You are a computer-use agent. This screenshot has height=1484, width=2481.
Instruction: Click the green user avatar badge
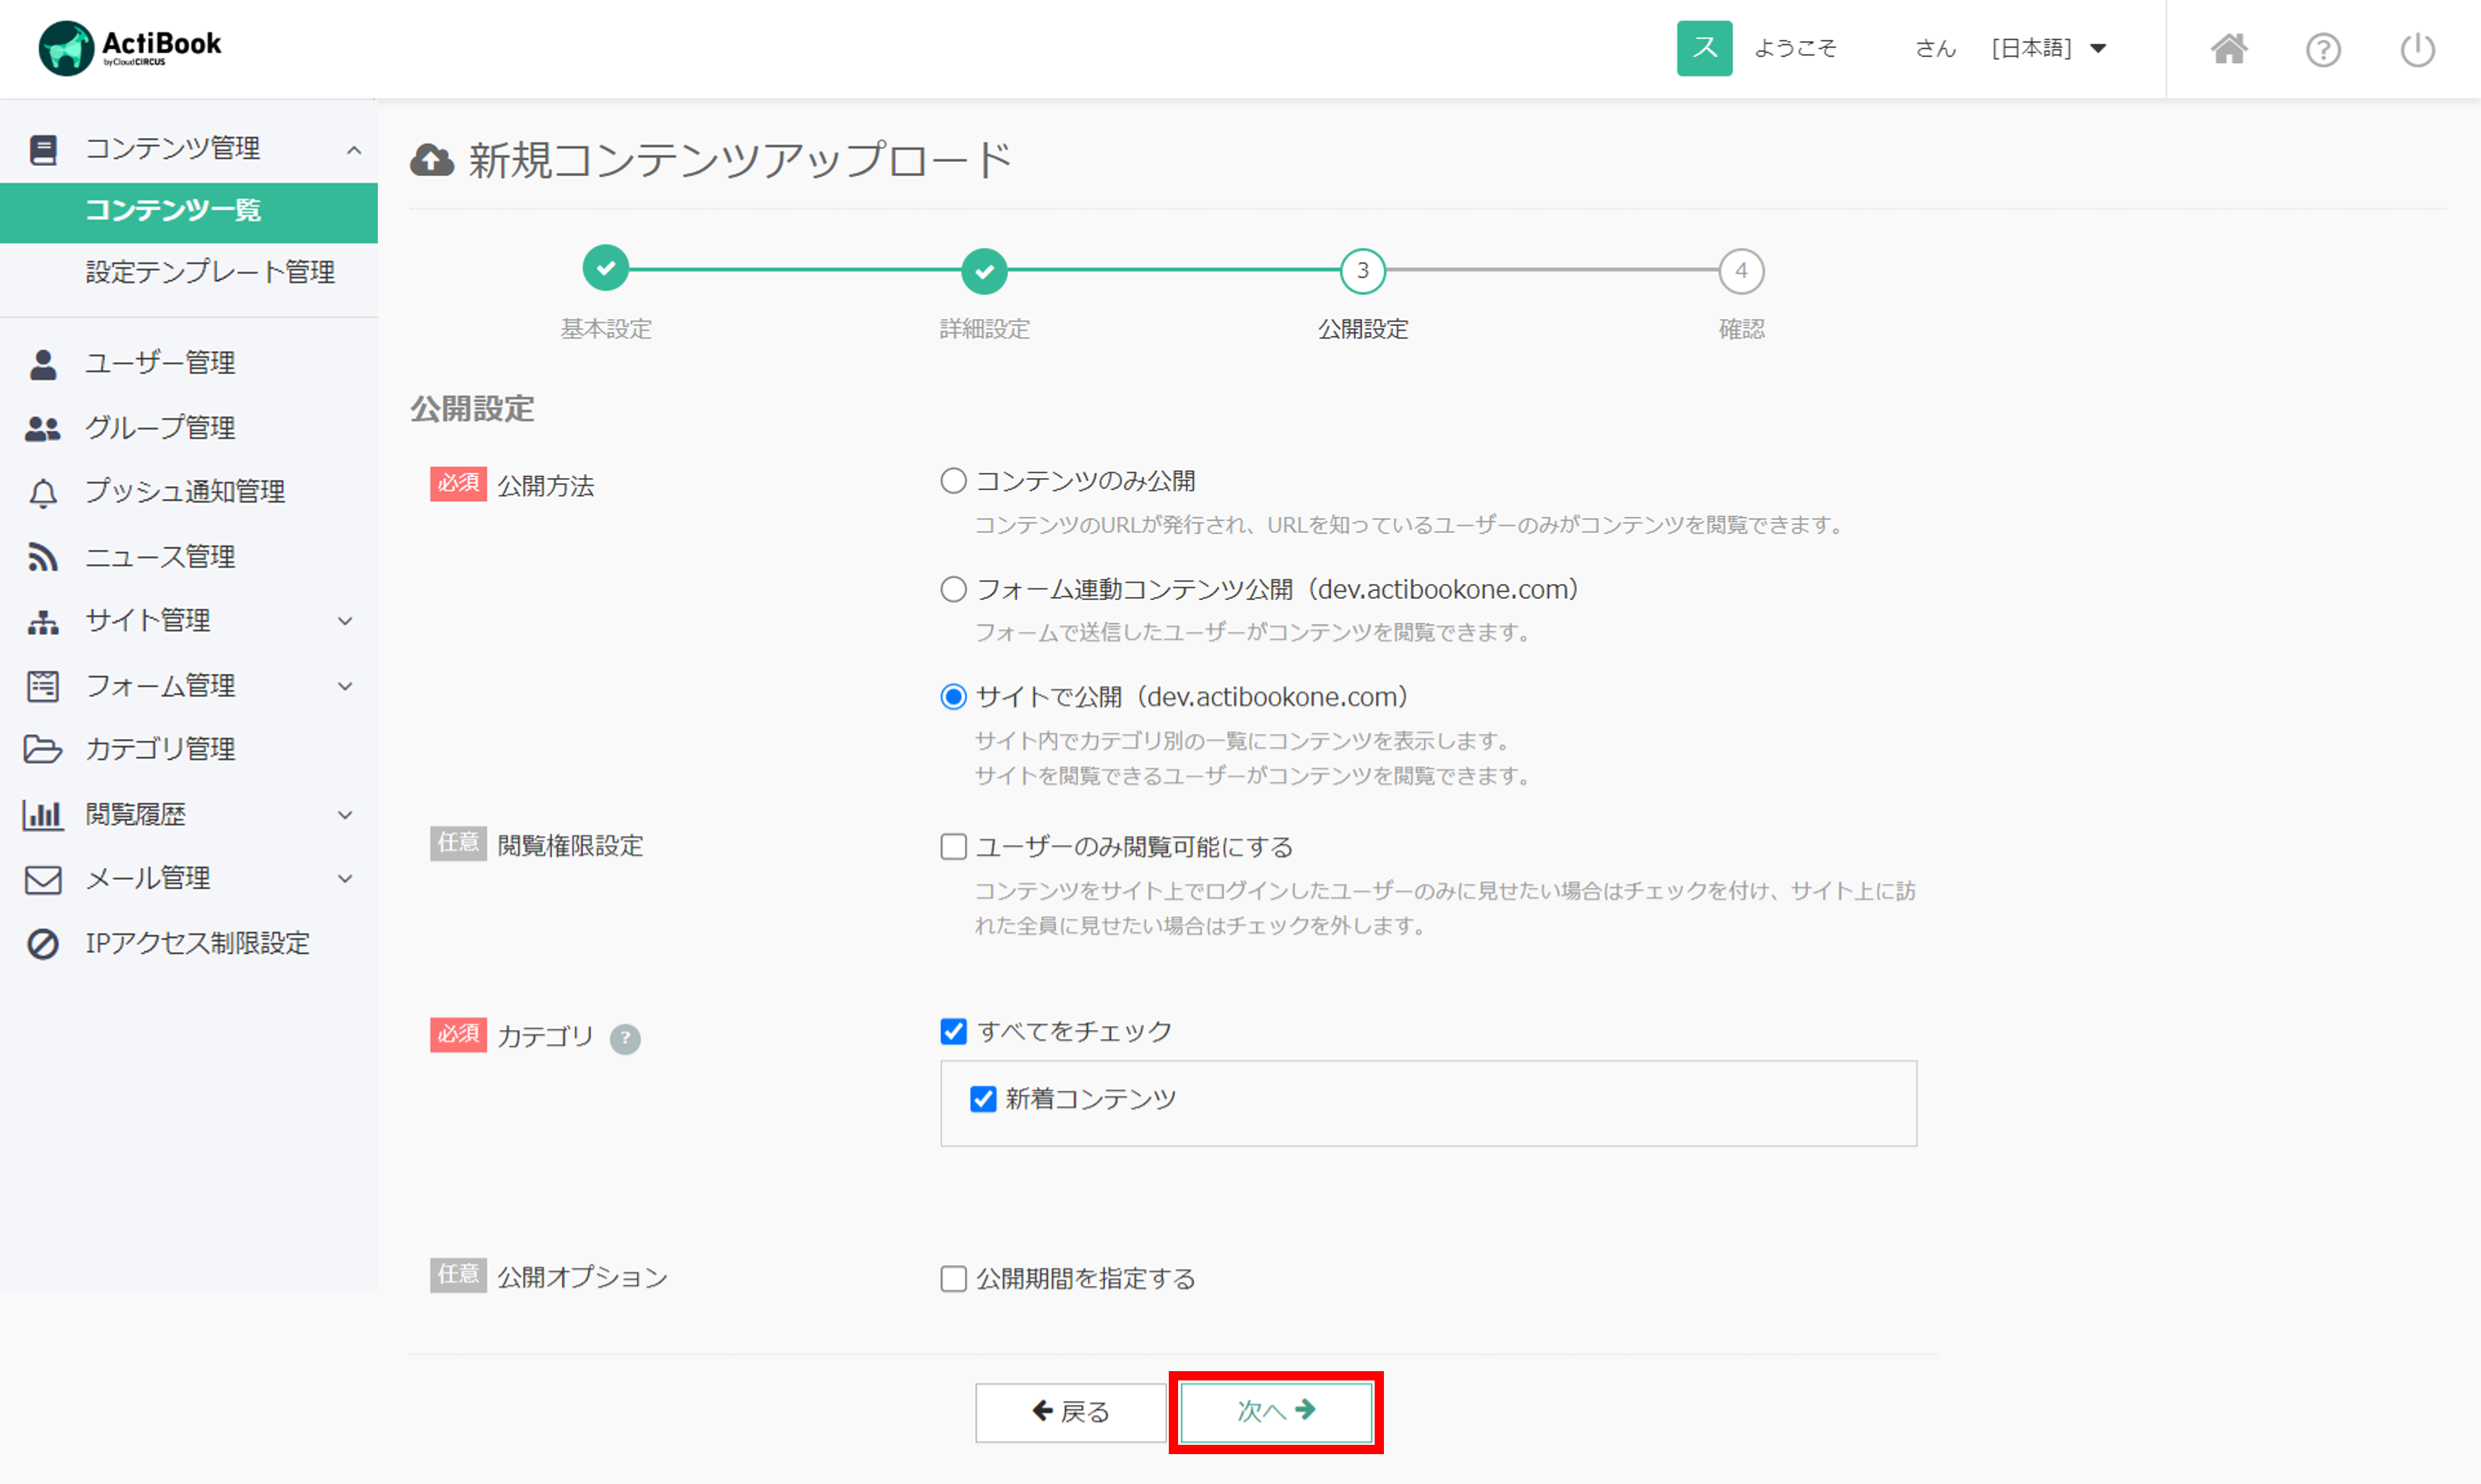click(1704, 48)
